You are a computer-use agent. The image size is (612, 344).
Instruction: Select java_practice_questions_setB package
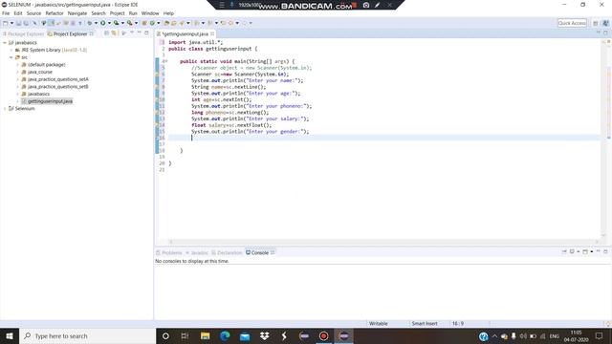coord(57,87)
